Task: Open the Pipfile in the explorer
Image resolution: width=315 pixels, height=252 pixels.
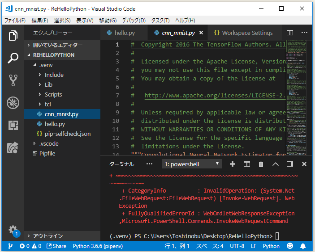Action: point(62,153)
